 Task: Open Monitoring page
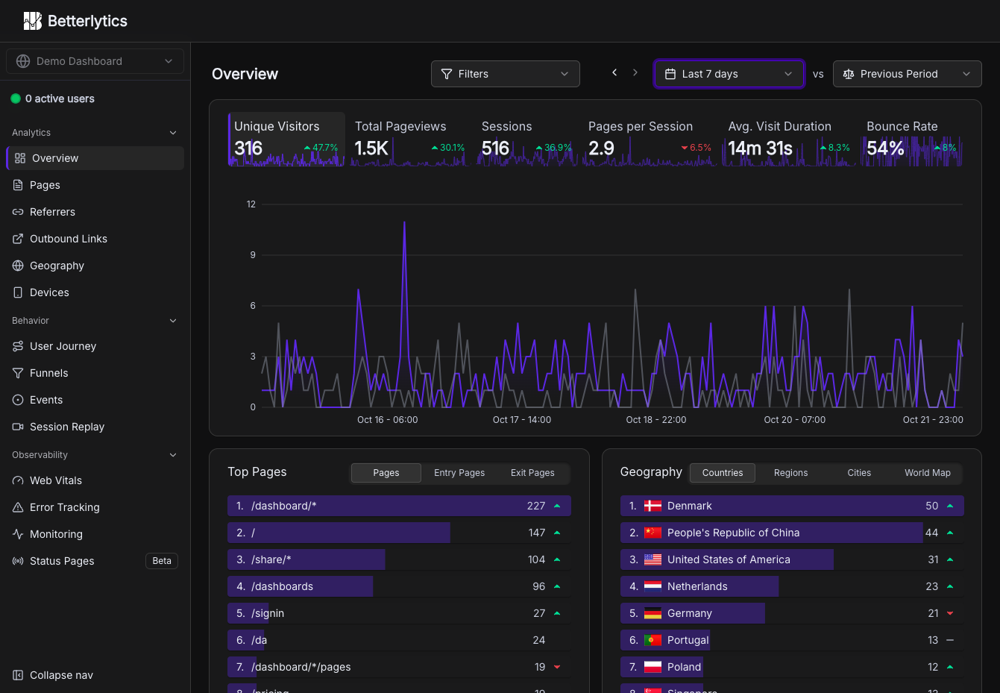[x=95, y=534]
